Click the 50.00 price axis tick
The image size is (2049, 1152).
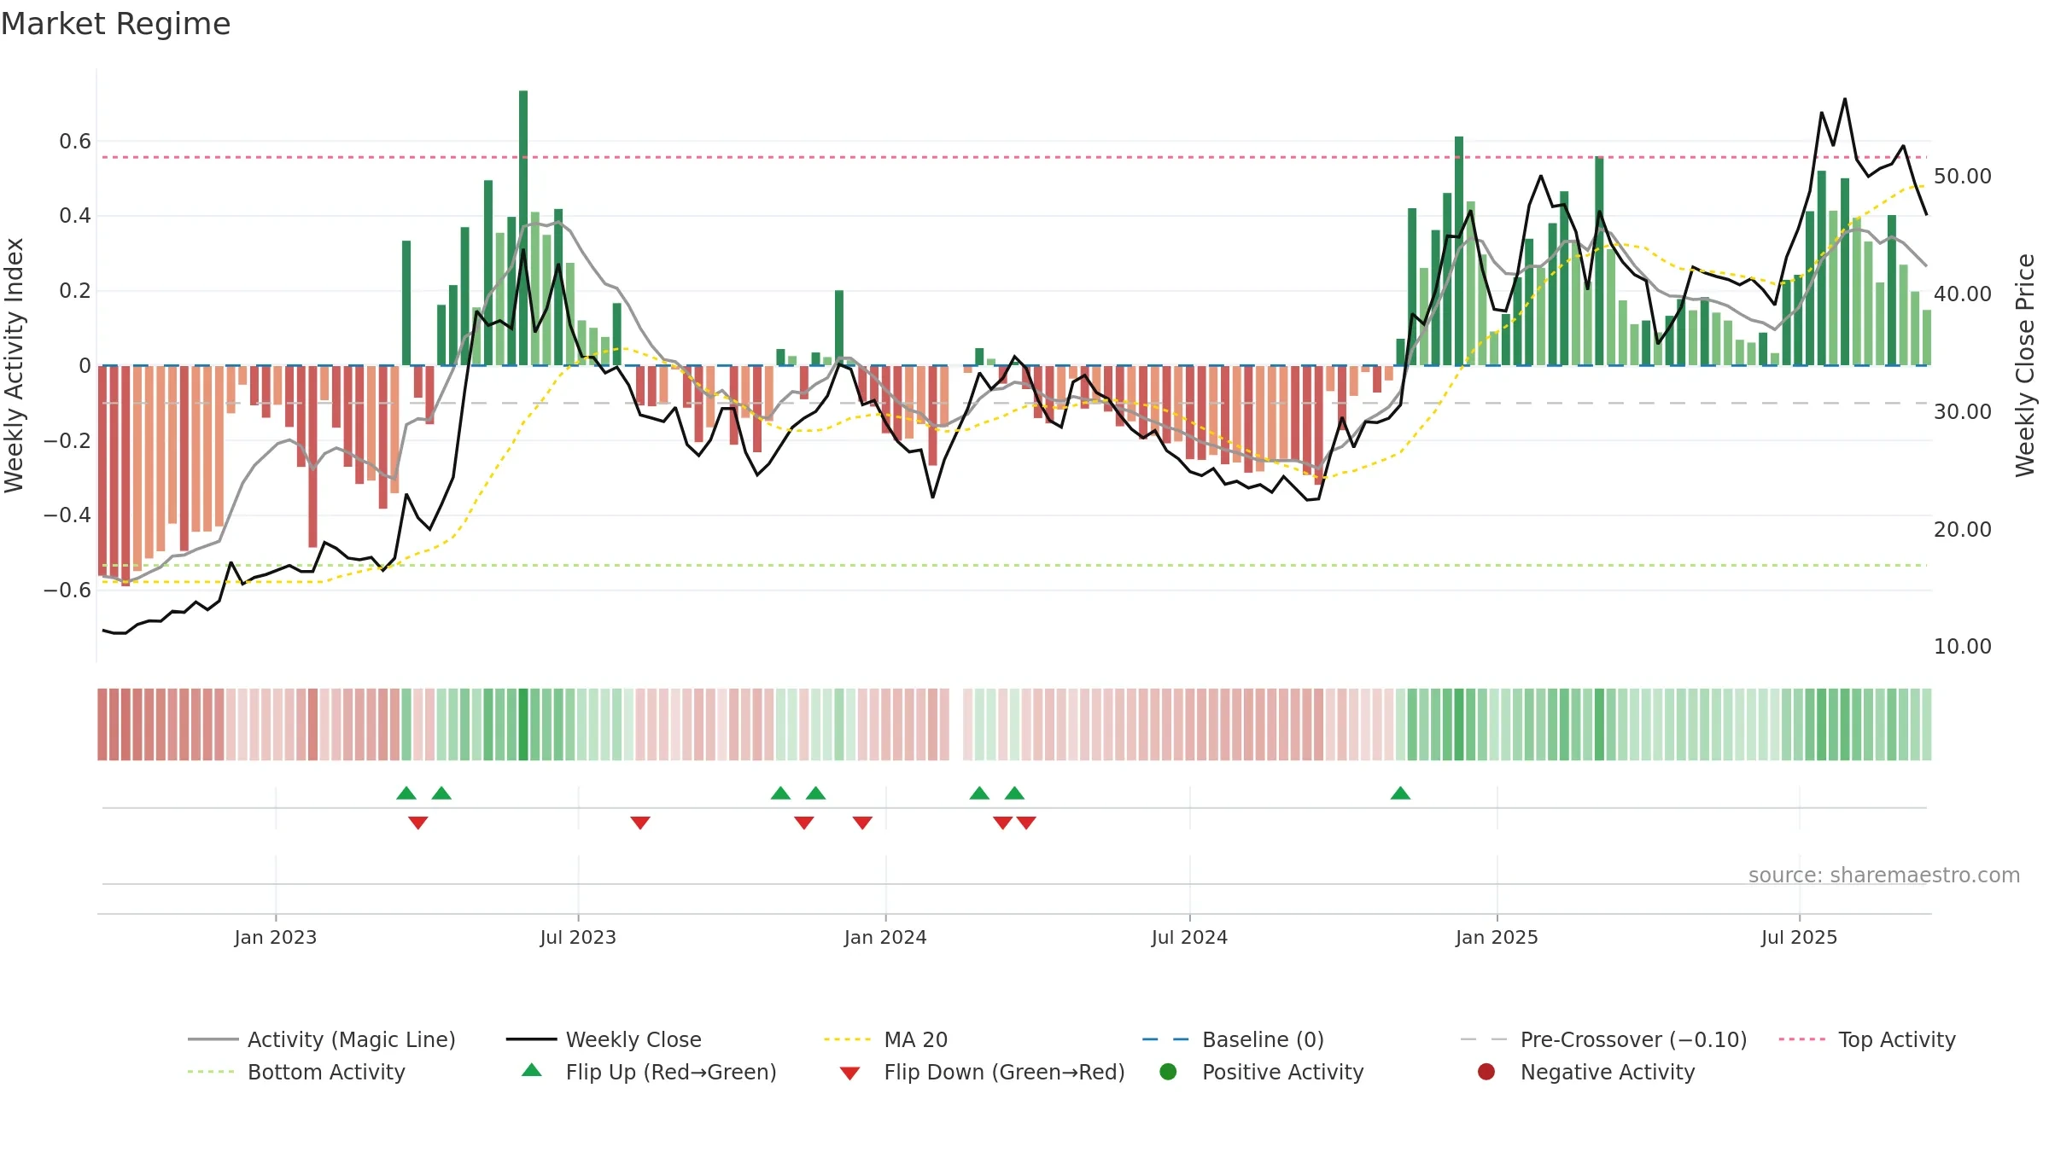click(1962, 176)
